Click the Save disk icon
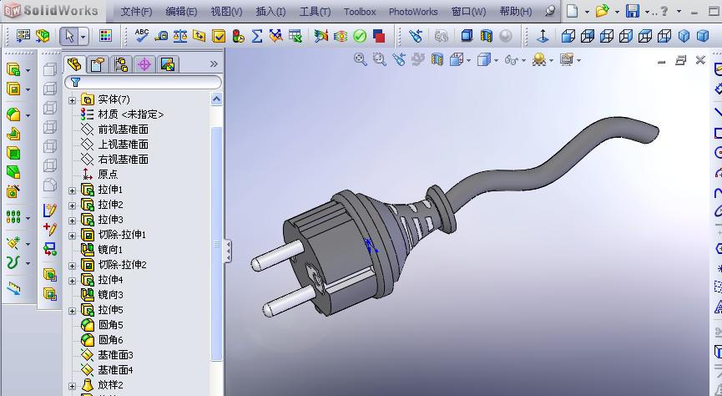This screenshot has width=722, height=396. pyautogui.click(x=633, y=11)
